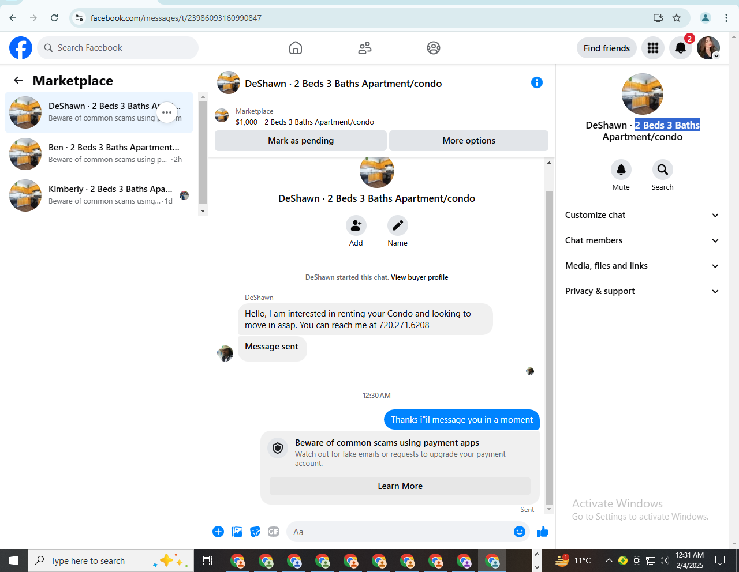Bookmark this page with the star icon
Image resolution: width=739 pixels, height=572 pixels.
click(677, 18)
